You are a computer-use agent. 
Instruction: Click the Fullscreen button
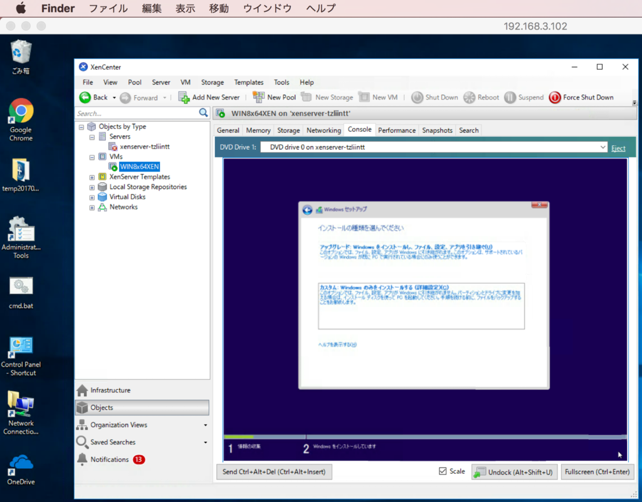coord(597,472)
